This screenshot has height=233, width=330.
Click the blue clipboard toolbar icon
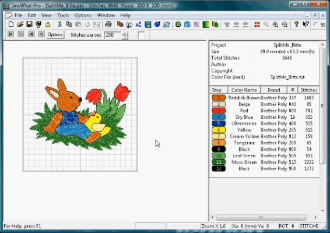pos(187,24)
